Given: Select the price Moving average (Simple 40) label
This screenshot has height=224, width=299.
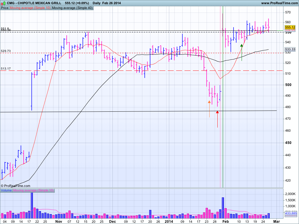Looking at the screenshot, I should (72, 8).
